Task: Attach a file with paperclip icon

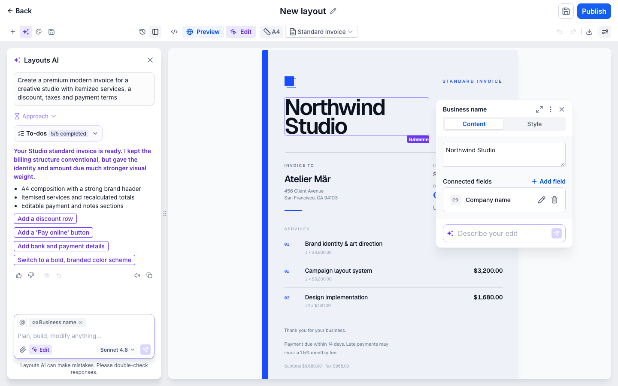Action: pyautogui.click(x=23, y=350)
